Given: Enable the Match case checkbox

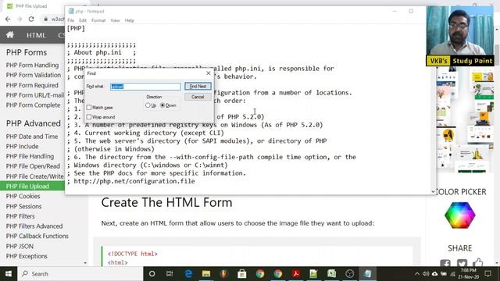Looking at the screenshot, I should (x=89, y=108).
